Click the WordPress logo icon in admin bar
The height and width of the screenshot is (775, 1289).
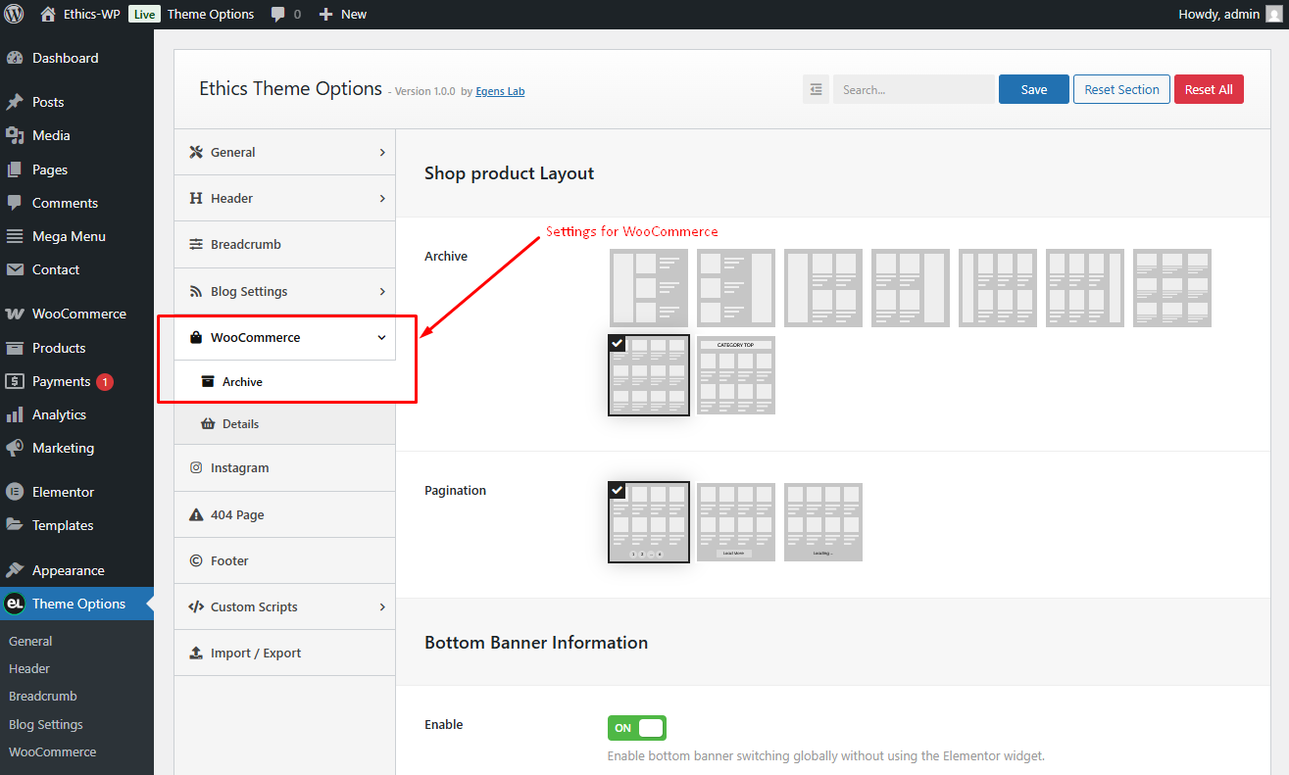(14, 14)
